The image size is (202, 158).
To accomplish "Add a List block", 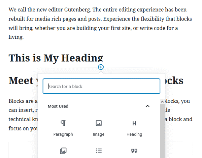I will point(99,151).
